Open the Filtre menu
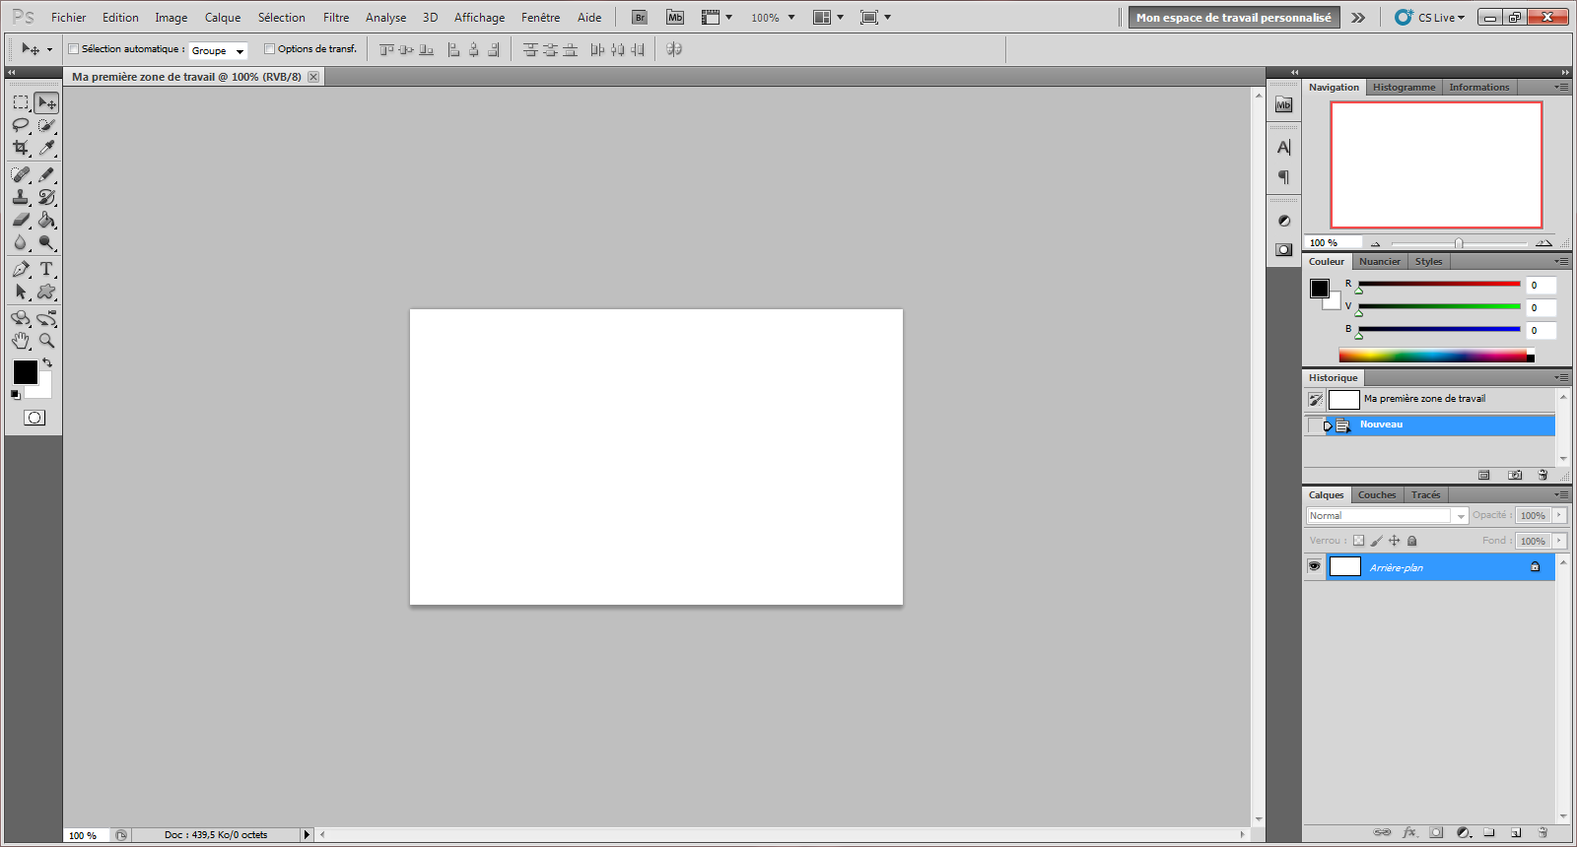 336,18
